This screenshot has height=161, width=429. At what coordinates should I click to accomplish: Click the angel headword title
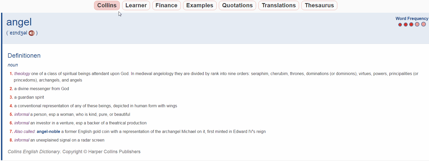coord(19,22)
